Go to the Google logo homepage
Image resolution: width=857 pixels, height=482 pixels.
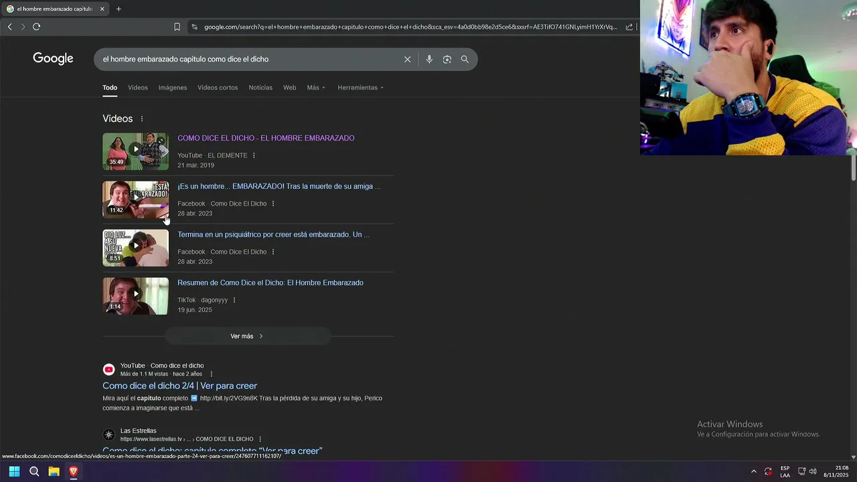click(x=53, y=59)
